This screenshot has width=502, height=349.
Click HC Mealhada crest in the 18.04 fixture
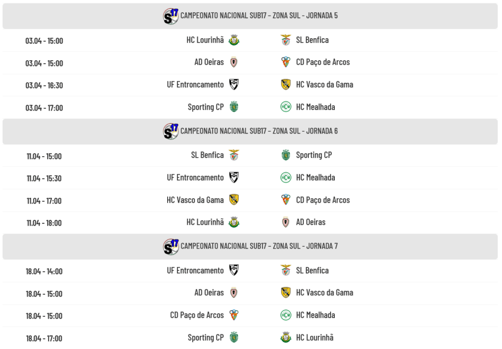pos(286,315)
